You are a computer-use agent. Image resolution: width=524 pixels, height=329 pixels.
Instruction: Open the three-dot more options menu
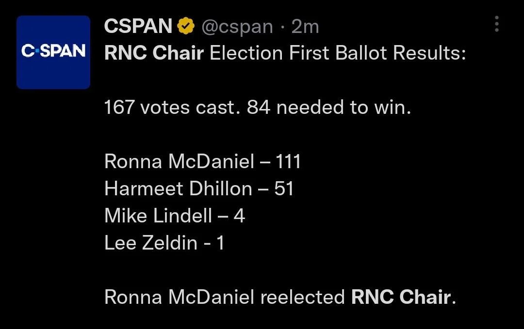click(x=497, y=24)
